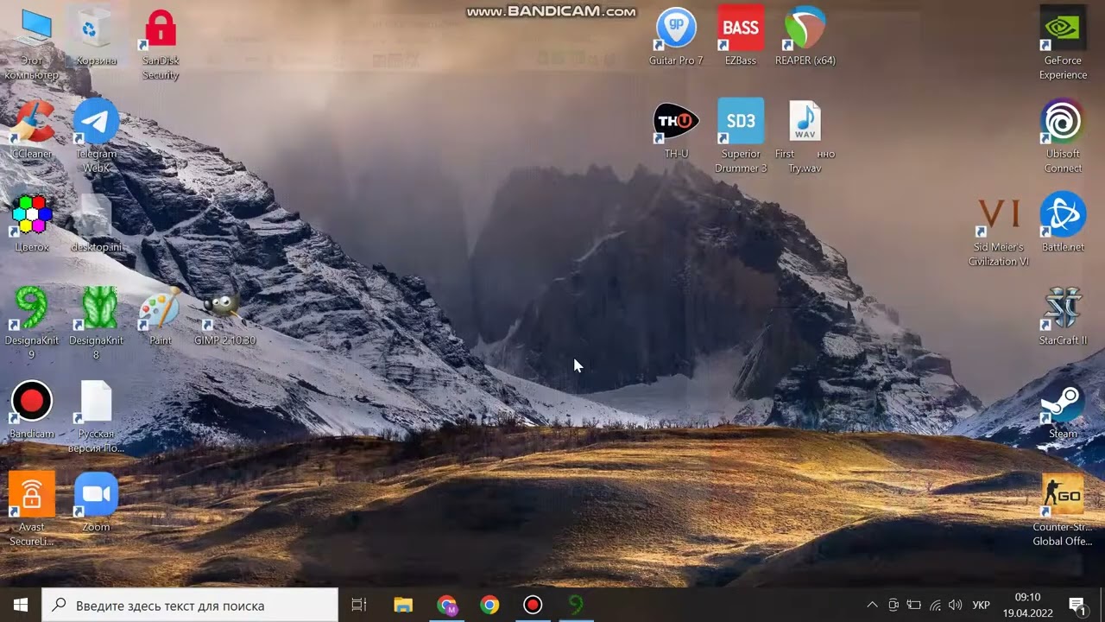Click the network status tray icon
Viewport: 1105px width, 622px height.
pyautogui.click(x=935, y=605)
